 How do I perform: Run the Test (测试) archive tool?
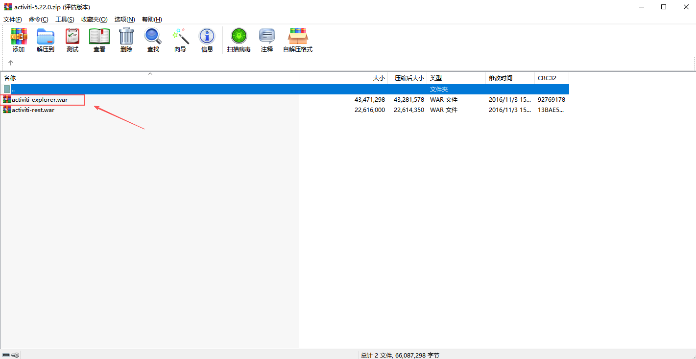[72, 39]
